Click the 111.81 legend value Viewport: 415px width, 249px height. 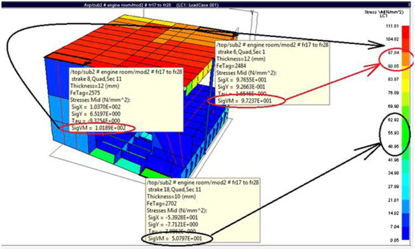coord(393,26)
